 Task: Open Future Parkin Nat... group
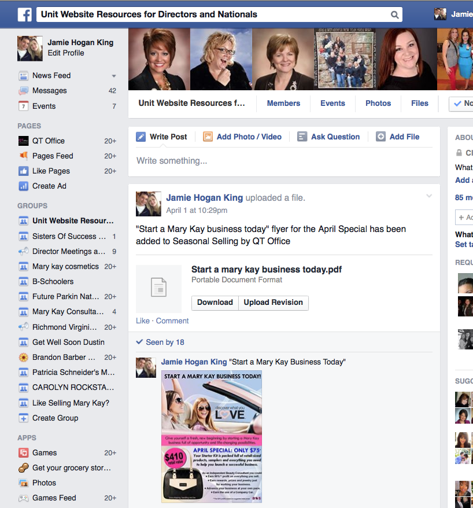coord(65,297)
